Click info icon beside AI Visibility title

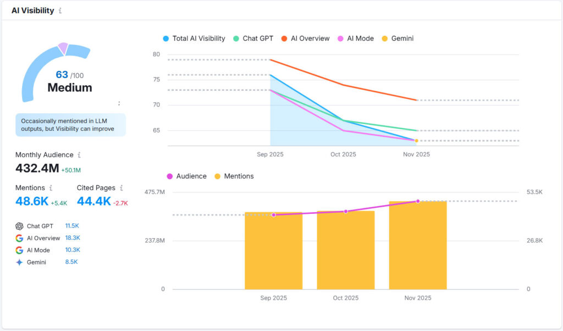coord(60,11)
